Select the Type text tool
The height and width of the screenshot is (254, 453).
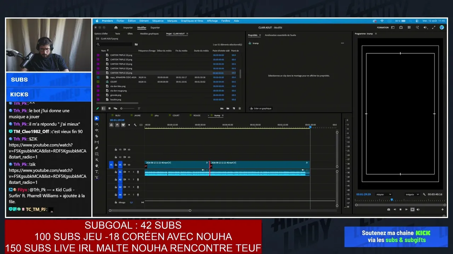(97, 171)
